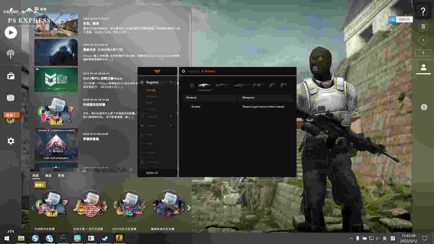Open the 作战室印花胶囊 news headline

[x=94, y=105]
